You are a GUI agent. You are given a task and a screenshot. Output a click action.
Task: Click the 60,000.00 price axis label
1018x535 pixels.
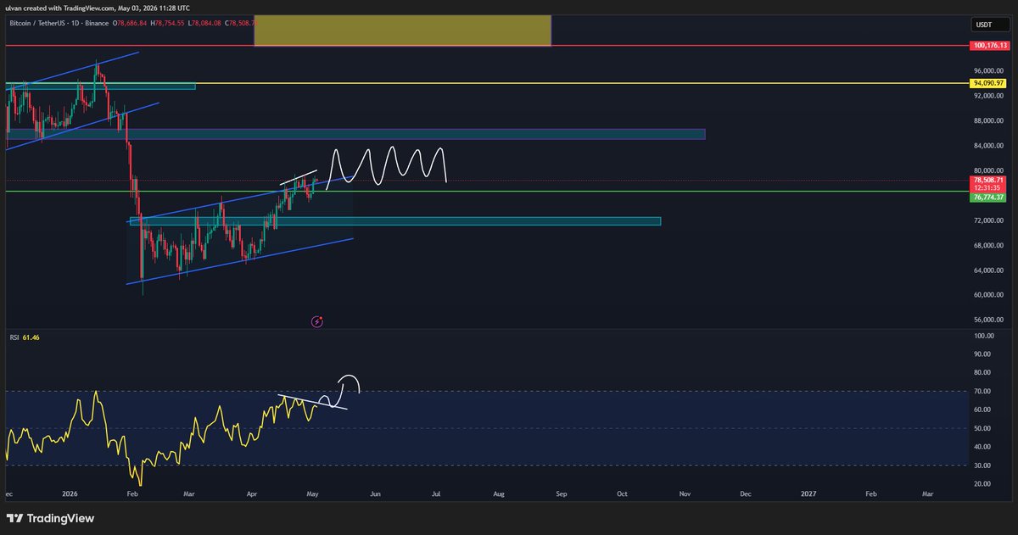(988, 295)
